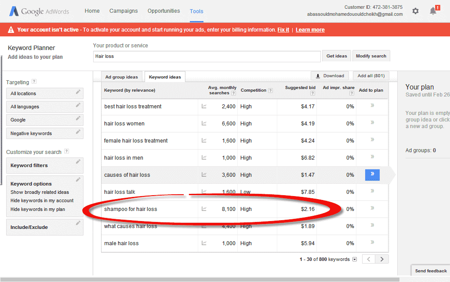The width and height of the screenshot is (450, 282).
Task: Show trend chart for hair loss women
Action: click(x=204, y=123)
